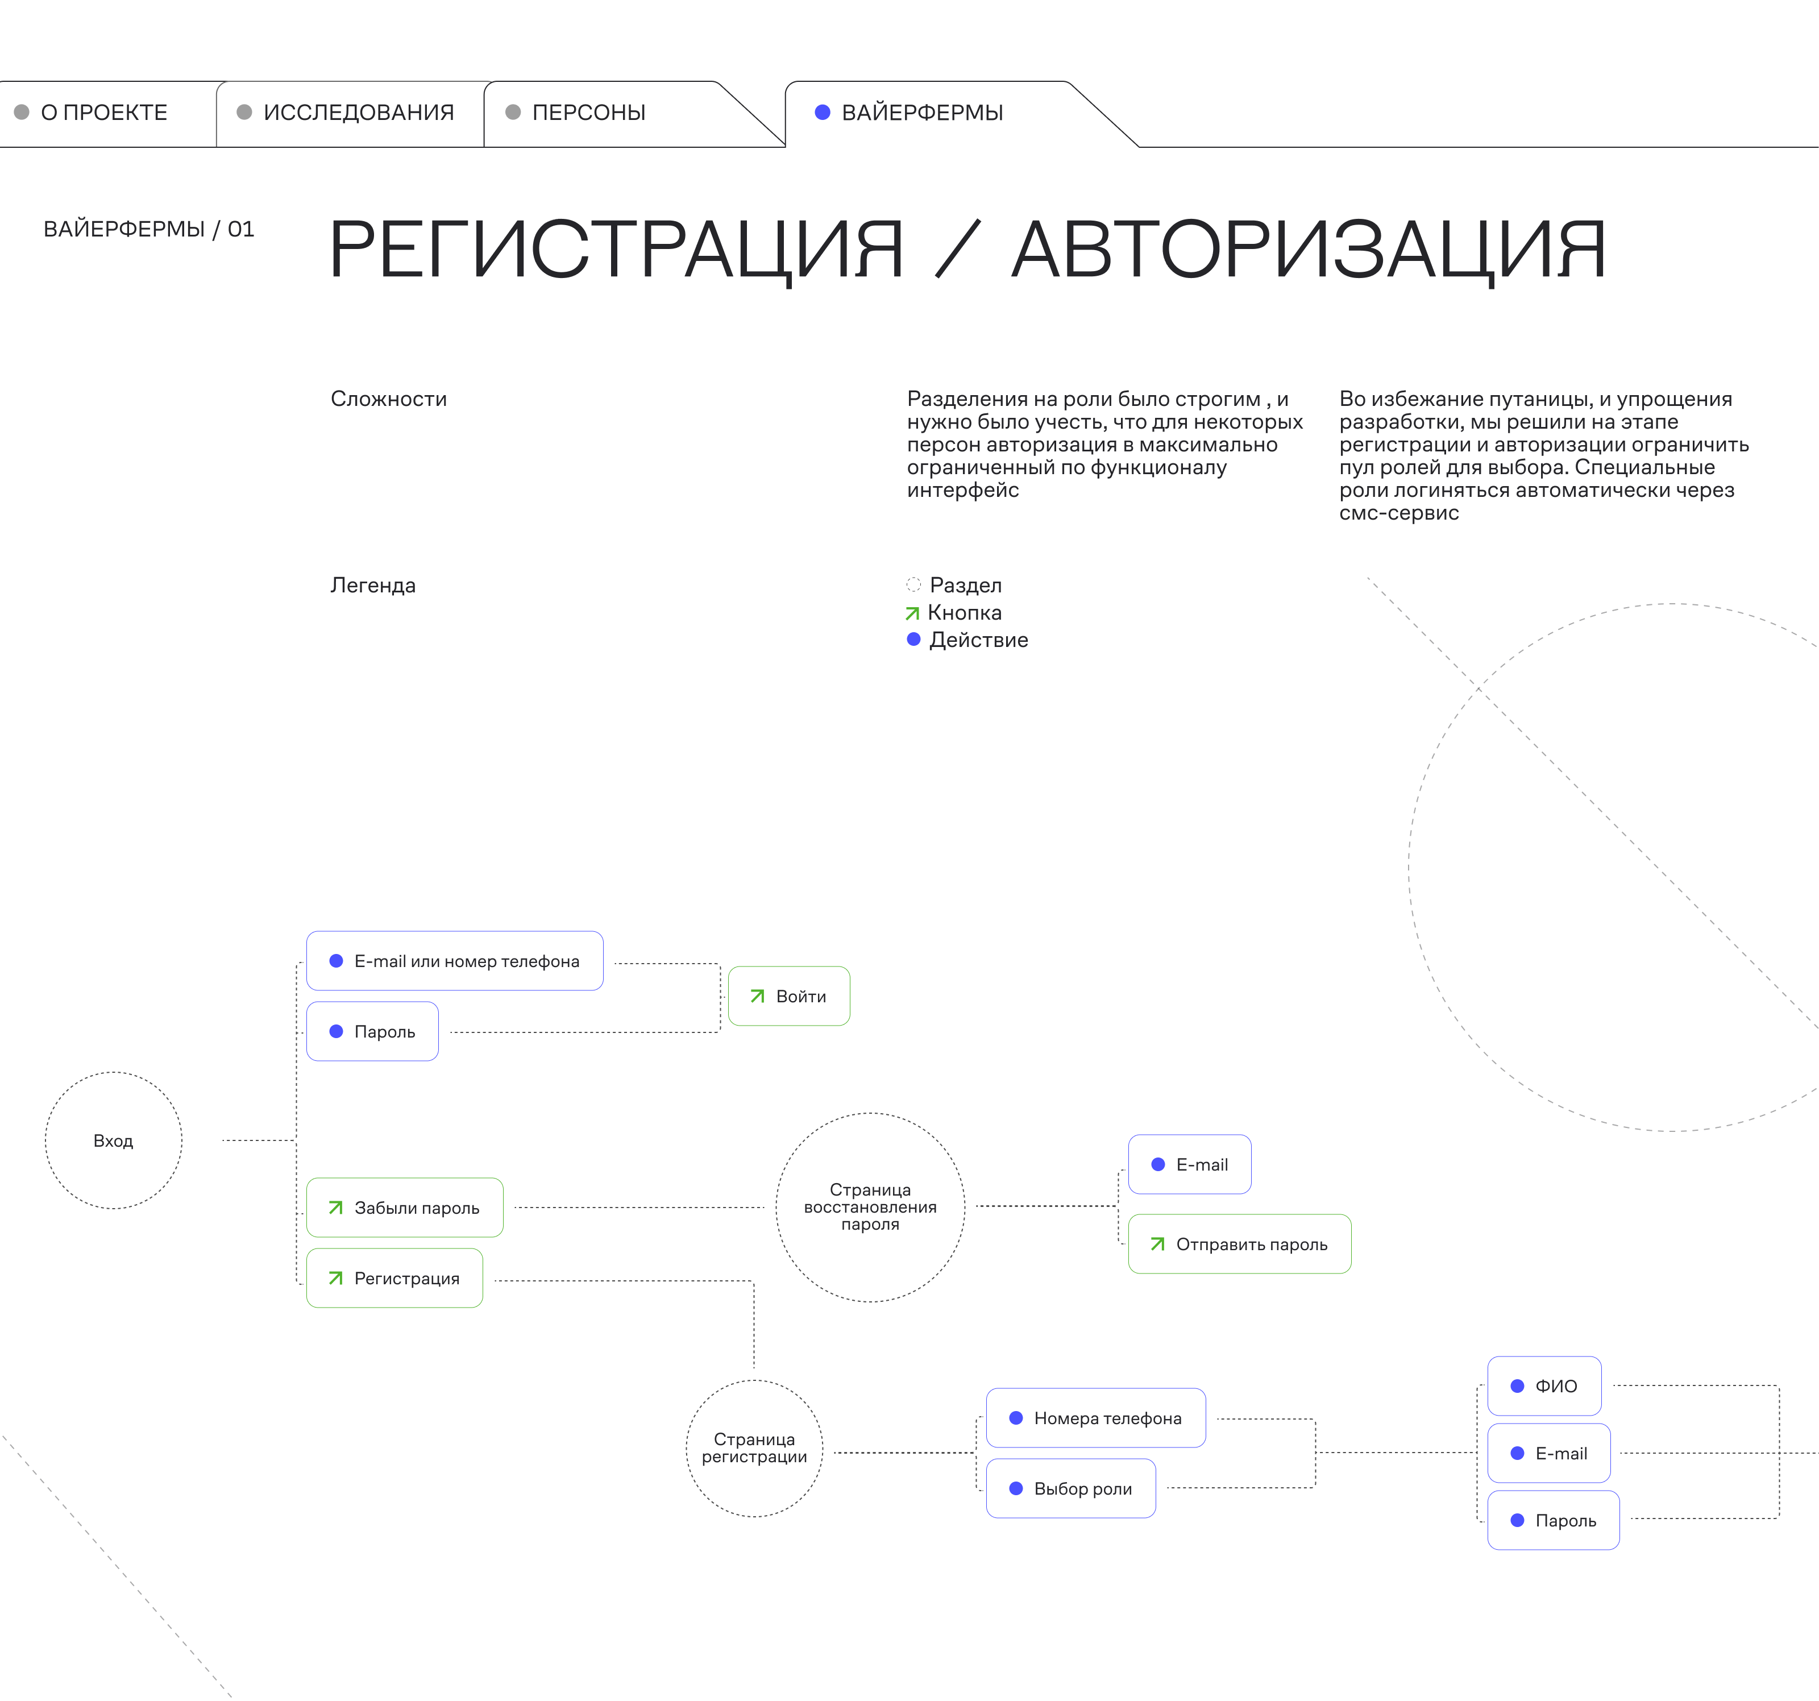Click the Вход section circle

(x=114, y=1140)
